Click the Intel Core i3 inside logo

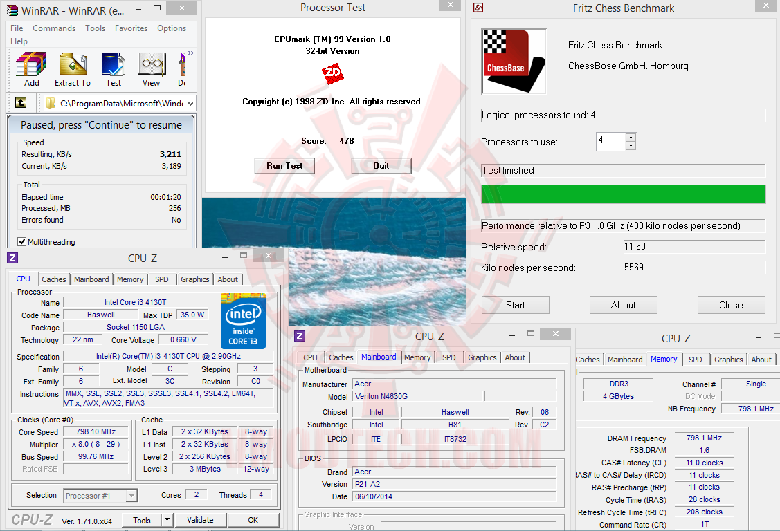point(243,321)
